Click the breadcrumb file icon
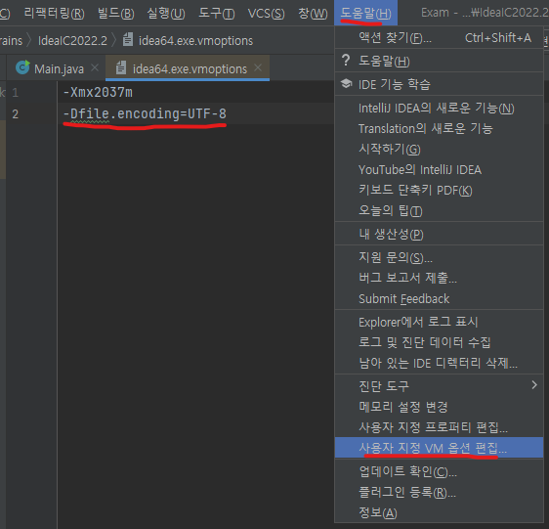549x529 pixels. coord(128,40)
